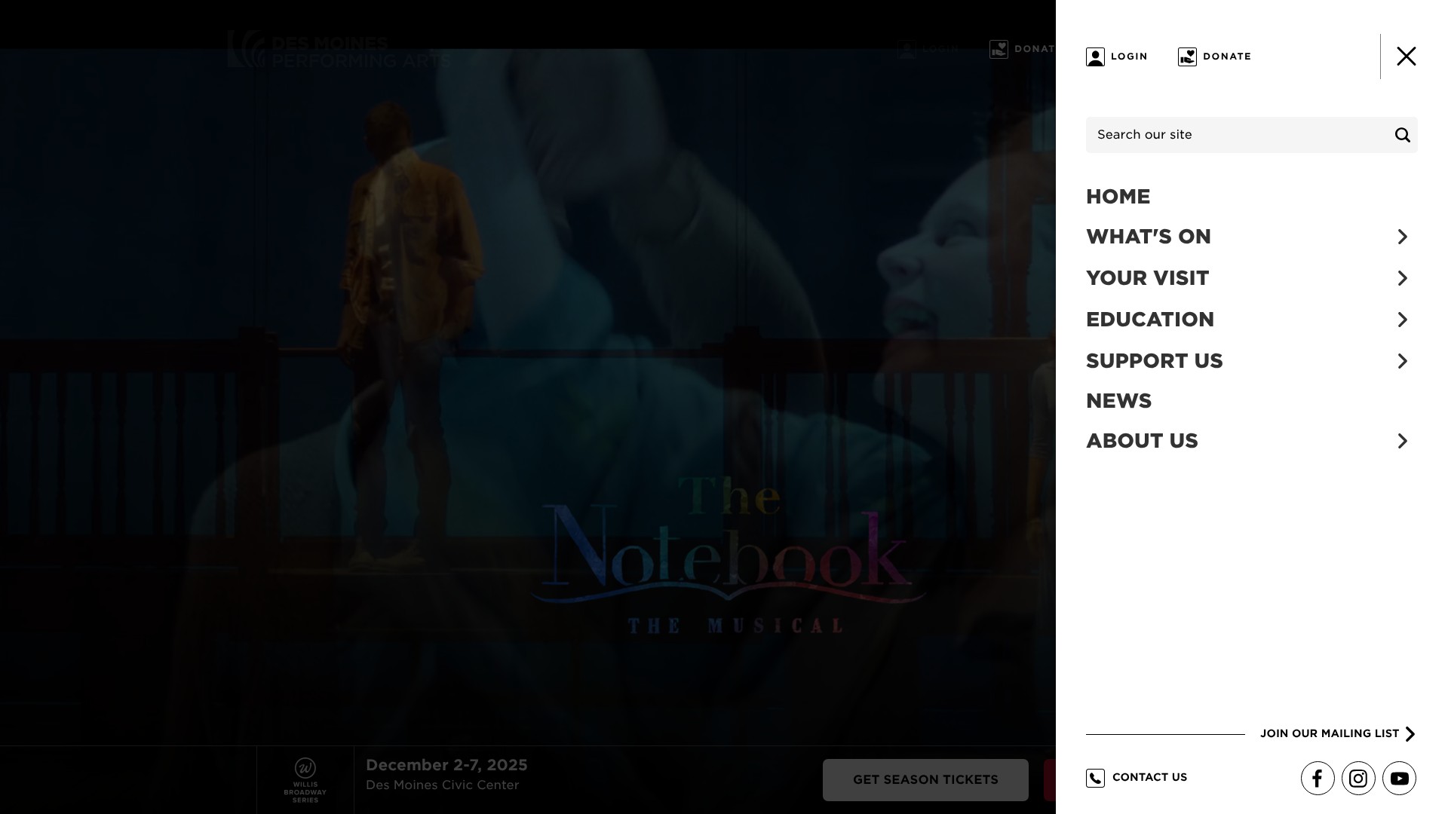Expand the SUPPORT US submenu chevron

coord(1402,361)
